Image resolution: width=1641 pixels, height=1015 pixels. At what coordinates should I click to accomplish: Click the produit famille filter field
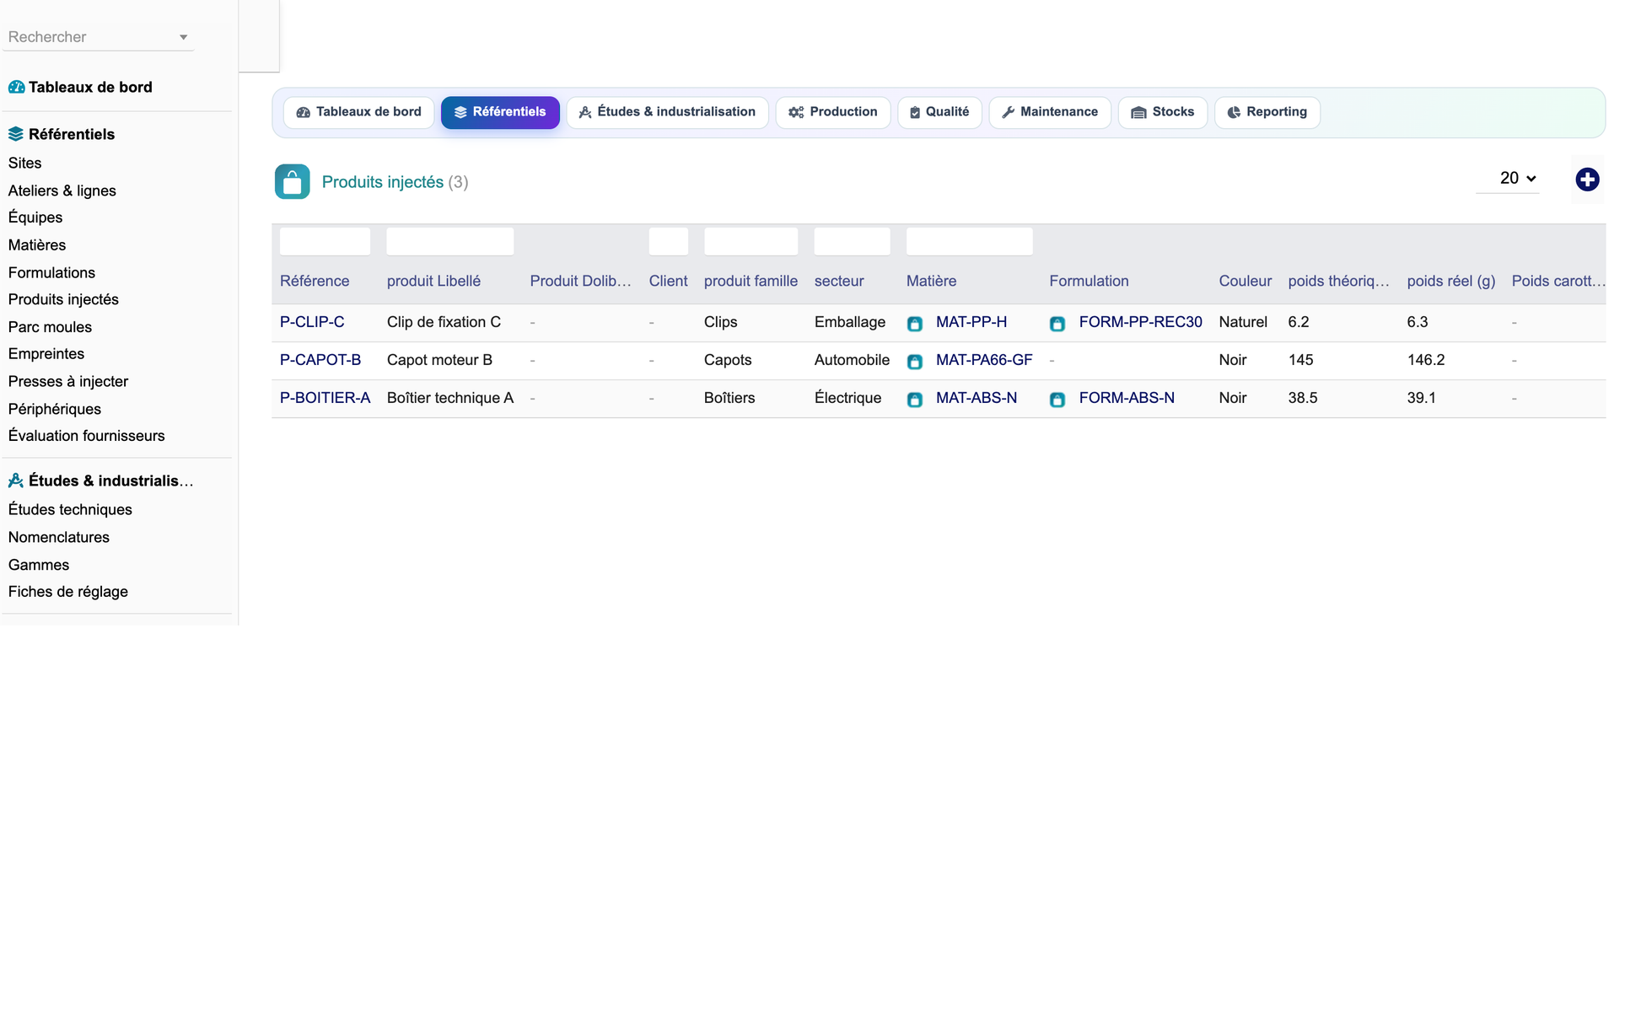click(751, 241)
